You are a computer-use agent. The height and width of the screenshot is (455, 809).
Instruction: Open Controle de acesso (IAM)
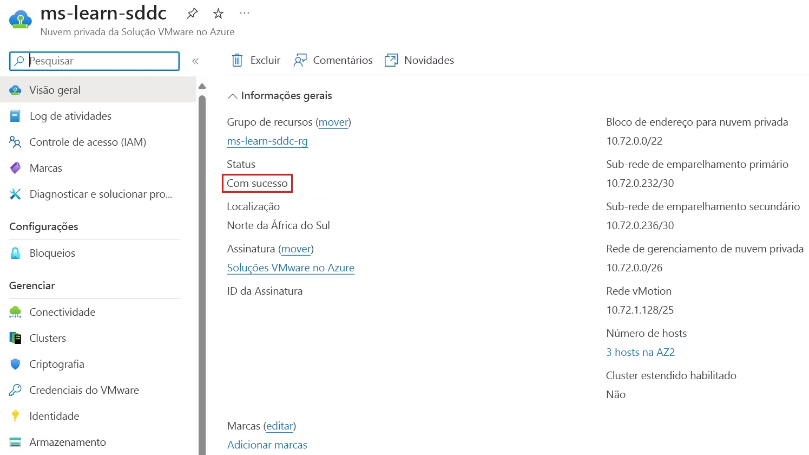click(x=88, y=142)
